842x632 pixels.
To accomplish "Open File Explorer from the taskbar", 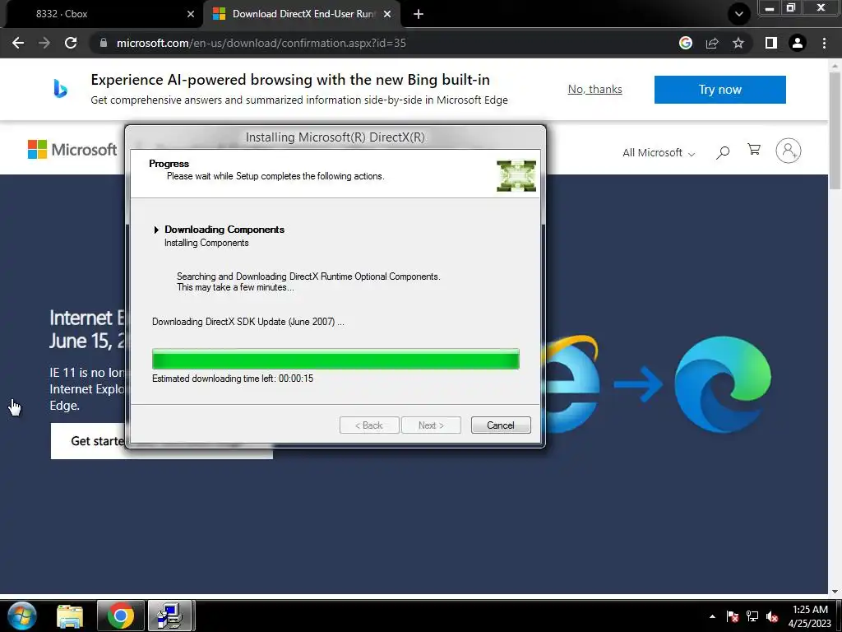I will (70, 616).
